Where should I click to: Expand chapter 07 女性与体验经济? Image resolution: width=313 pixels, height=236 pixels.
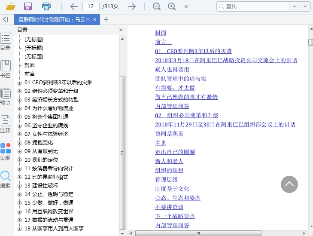(19, 134)
